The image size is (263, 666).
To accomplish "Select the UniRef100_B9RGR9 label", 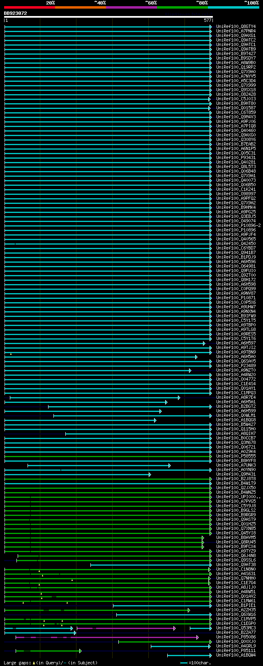I will point(236,515).
